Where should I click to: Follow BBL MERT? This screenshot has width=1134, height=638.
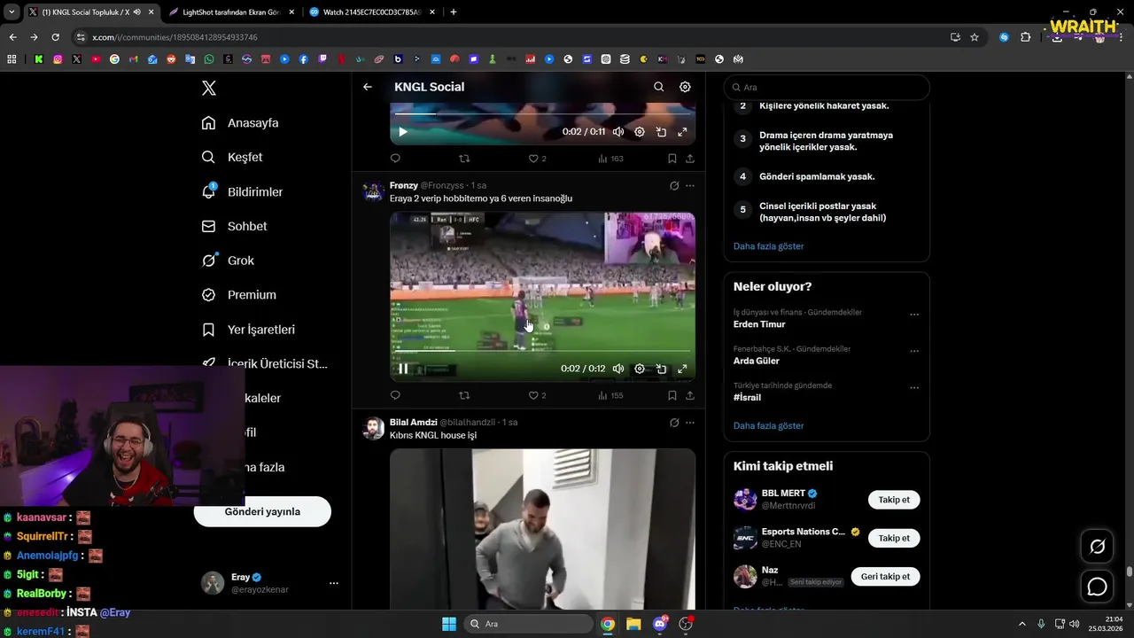pyautogui.click(x=894, y=500)
